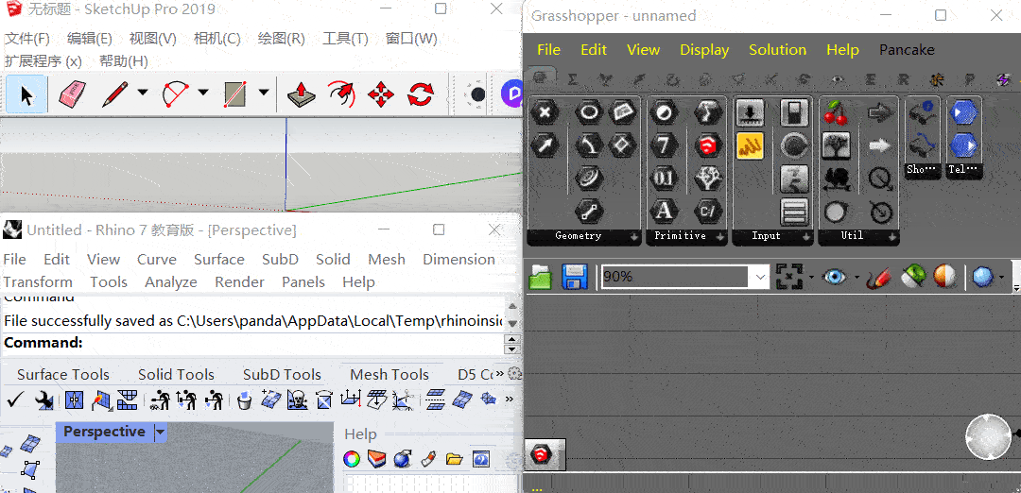Click the red SketchUp primitive component
The width and height of the screenshot is (1021, 493).
pos(708,145)
